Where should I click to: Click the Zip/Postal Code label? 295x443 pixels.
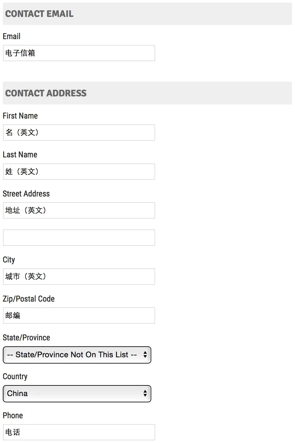pyautogui.click(x=29, y=299)
